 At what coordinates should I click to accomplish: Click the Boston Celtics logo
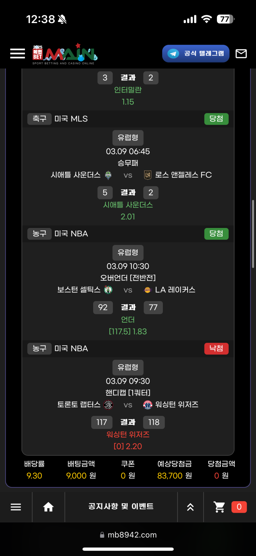click(108, 290)
